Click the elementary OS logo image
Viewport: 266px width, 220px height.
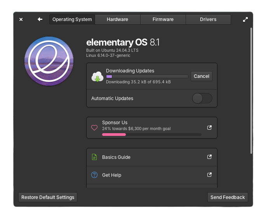49,61
